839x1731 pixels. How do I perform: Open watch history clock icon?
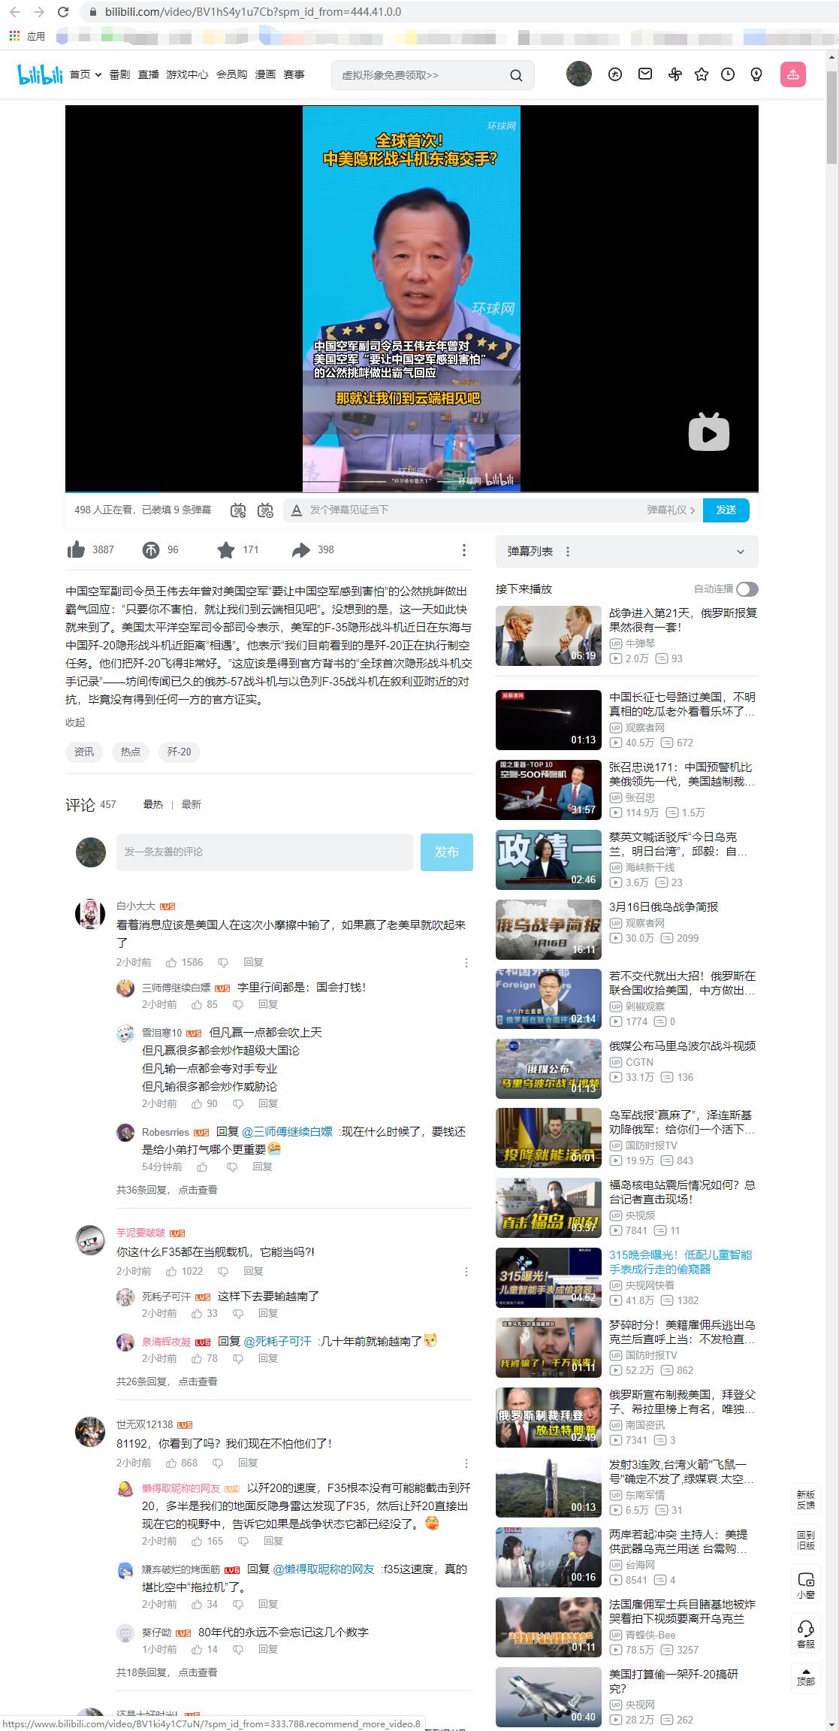pyautogui.click(x=728, y=74)
